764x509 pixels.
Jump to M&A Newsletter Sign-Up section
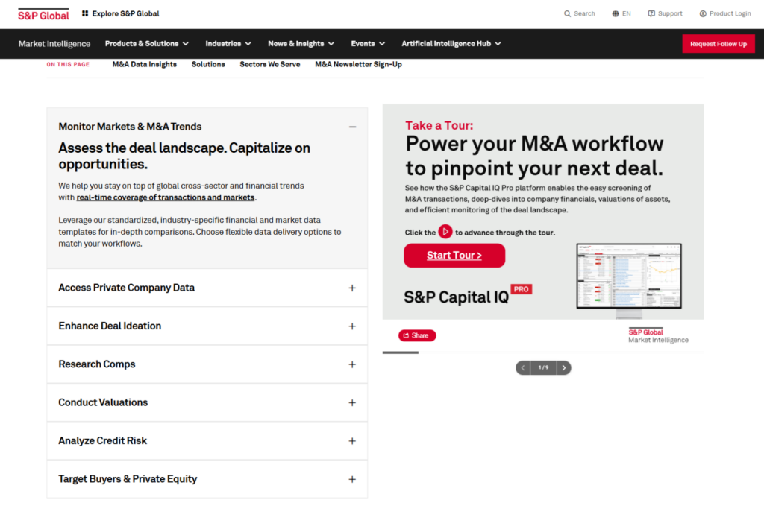(358, 64)
